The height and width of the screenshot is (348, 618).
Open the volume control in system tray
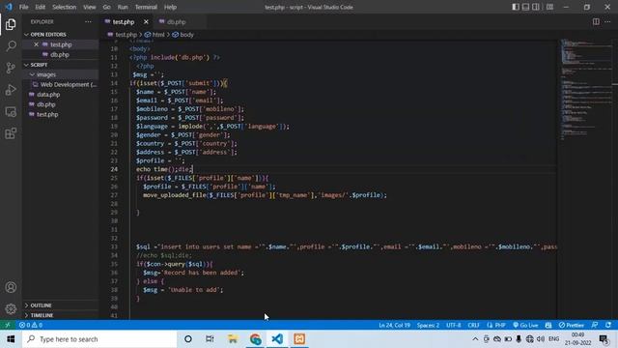click(541, 339)
